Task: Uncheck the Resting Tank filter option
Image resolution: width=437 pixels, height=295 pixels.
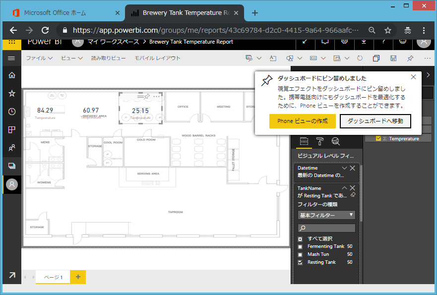Action: pyautogui.click(x=300, y=262)
